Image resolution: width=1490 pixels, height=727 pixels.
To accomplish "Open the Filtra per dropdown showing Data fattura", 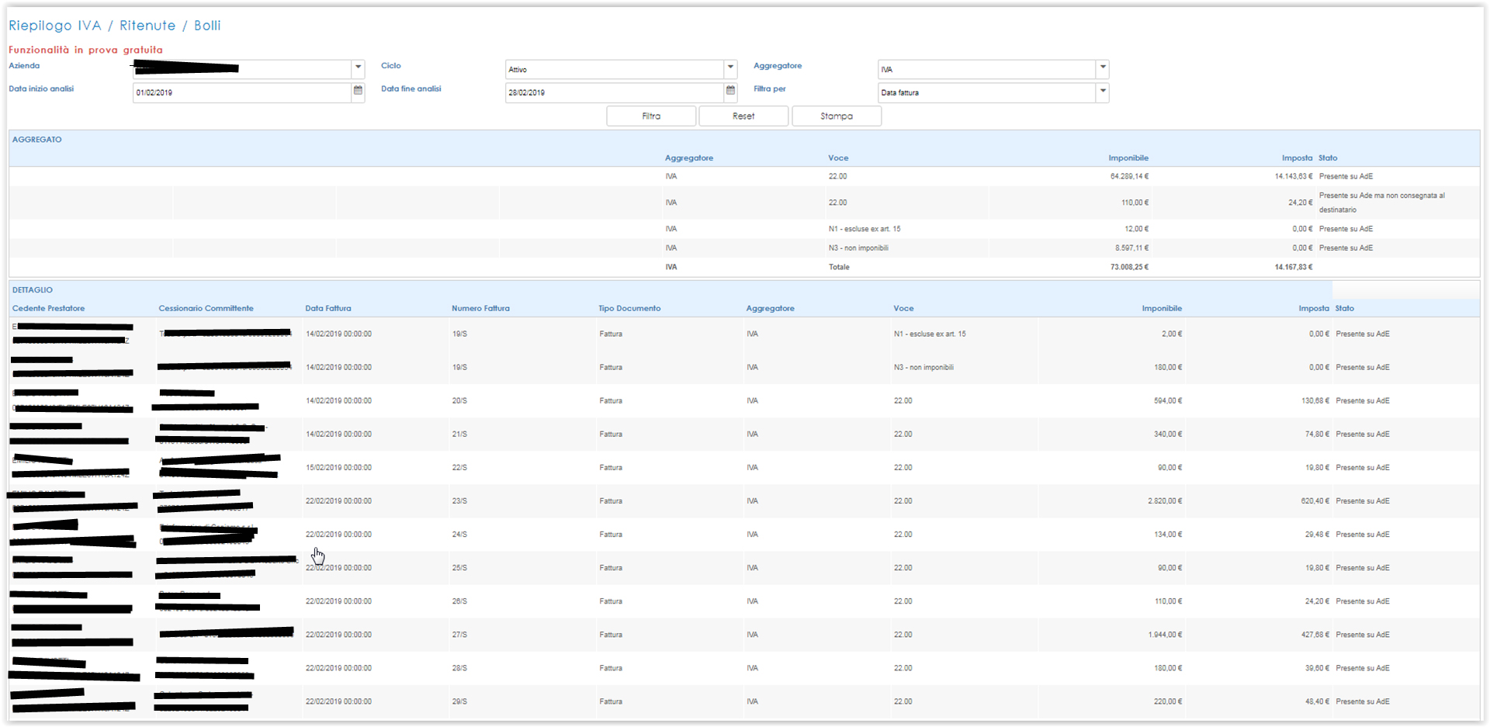I will [x=1103, y=91].
